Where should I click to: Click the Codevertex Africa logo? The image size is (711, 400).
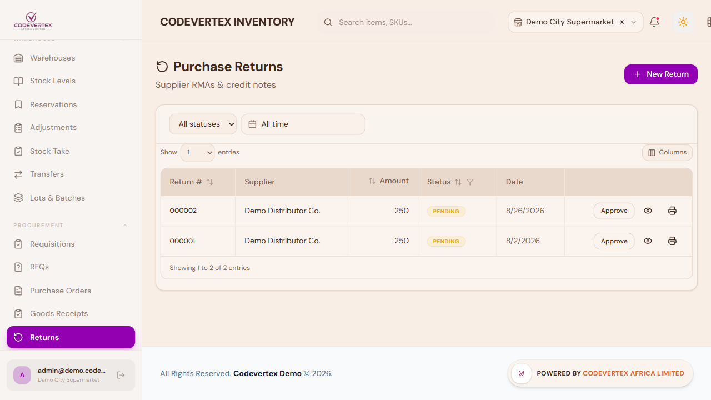pos(33,22)
